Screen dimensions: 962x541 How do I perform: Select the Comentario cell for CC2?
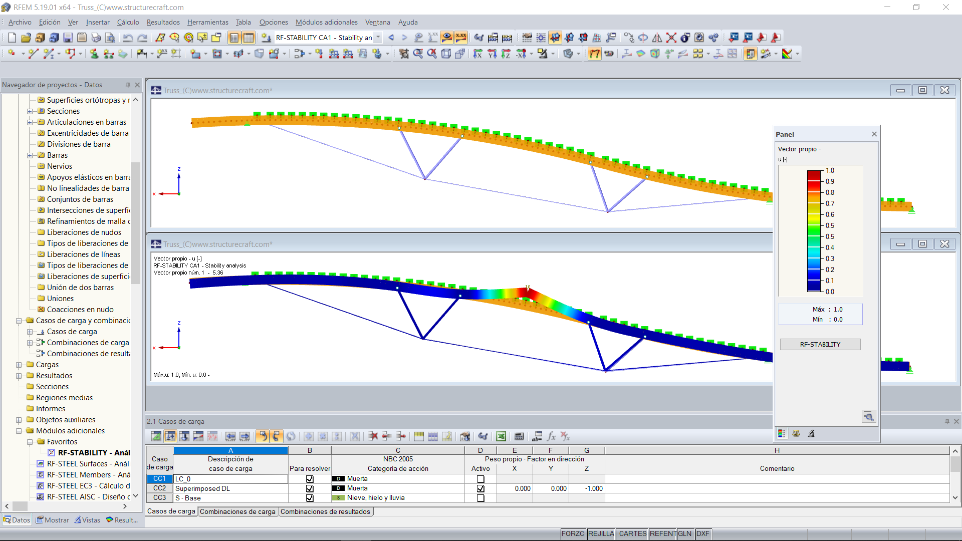pyautogui.click(x=777, y=488)
